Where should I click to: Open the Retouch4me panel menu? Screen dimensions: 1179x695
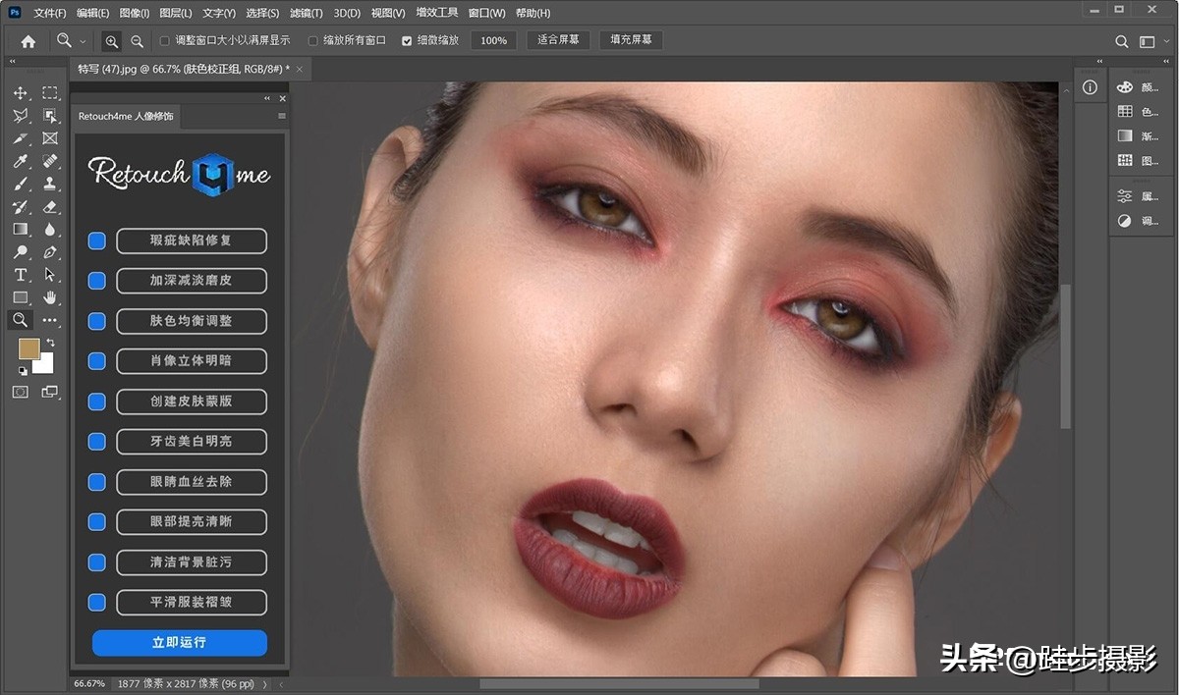point(280,116)
